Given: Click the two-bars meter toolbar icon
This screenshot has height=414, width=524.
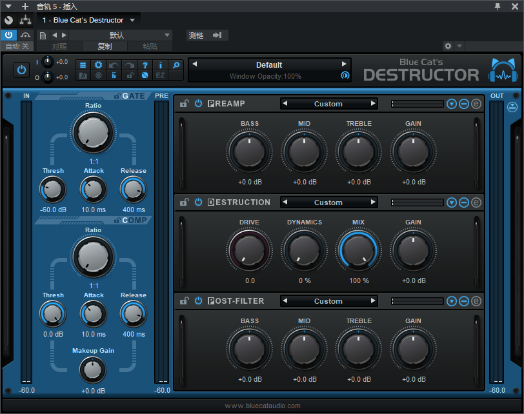Looking at the screenshot, I should pyautogui.click(x=114, y=75).
